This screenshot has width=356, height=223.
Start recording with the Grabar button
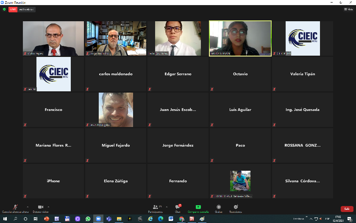[x=219, y=208]
